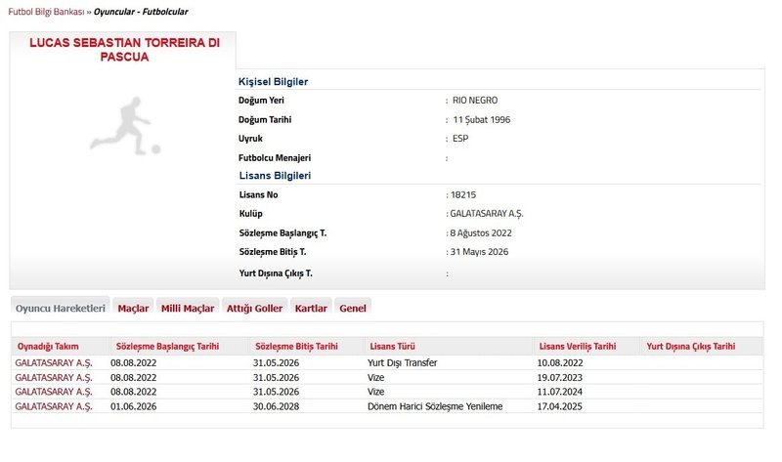Viewport: 782px width, 462px height.
Task: Switch to the Oyuncu Hareketleri tab
Action: [x=61, y=308]
